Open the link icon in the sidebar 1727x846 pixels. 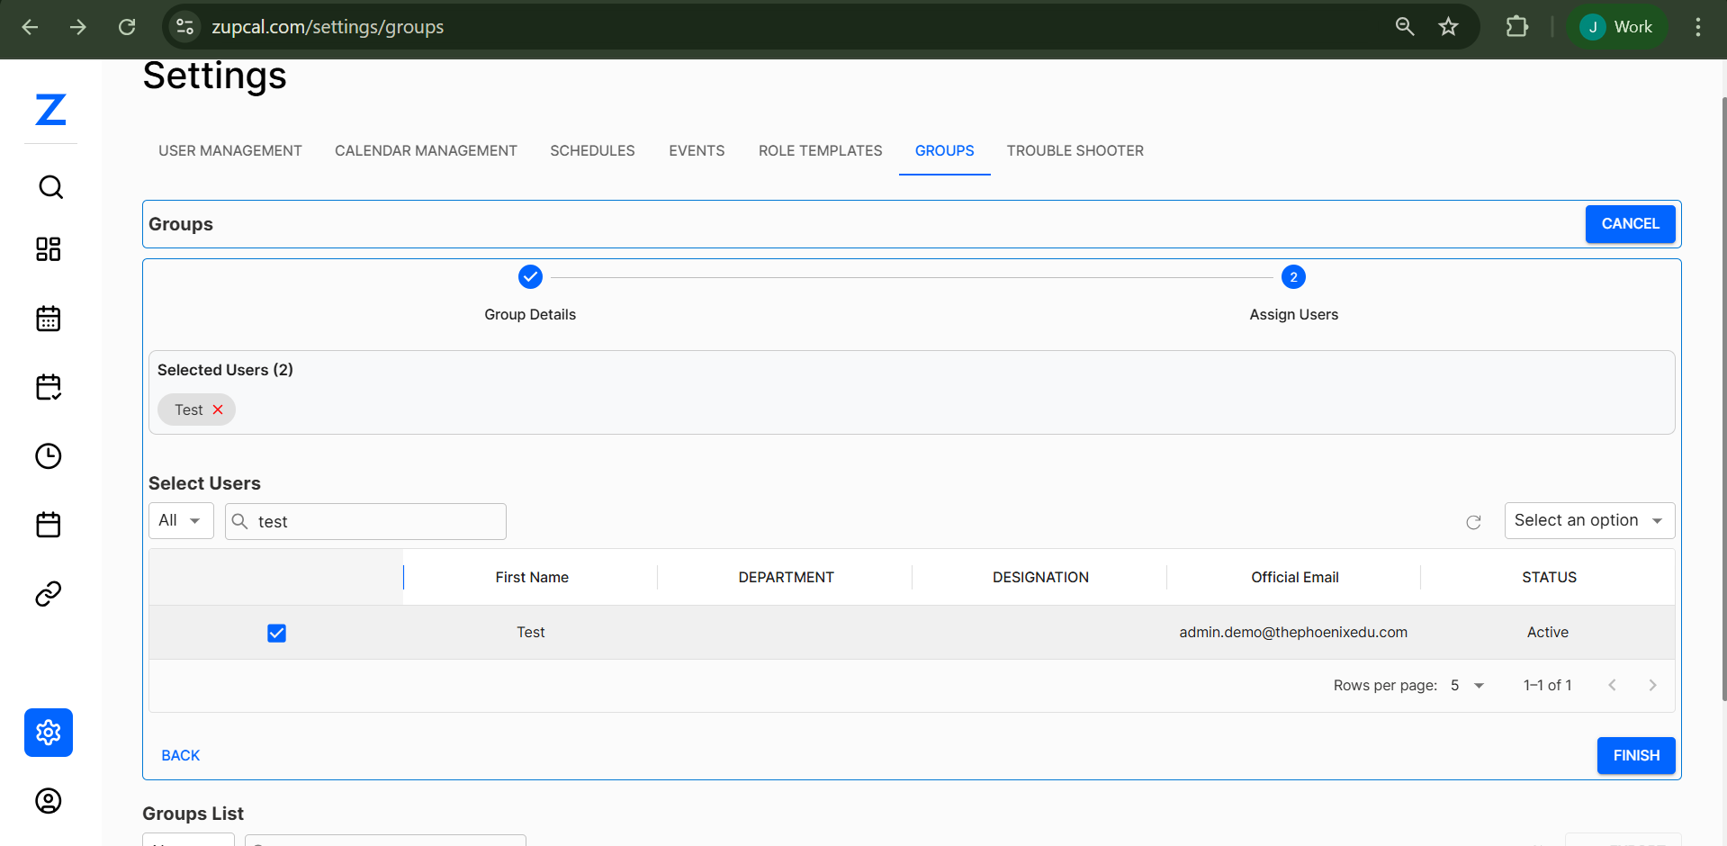point(49,593)
